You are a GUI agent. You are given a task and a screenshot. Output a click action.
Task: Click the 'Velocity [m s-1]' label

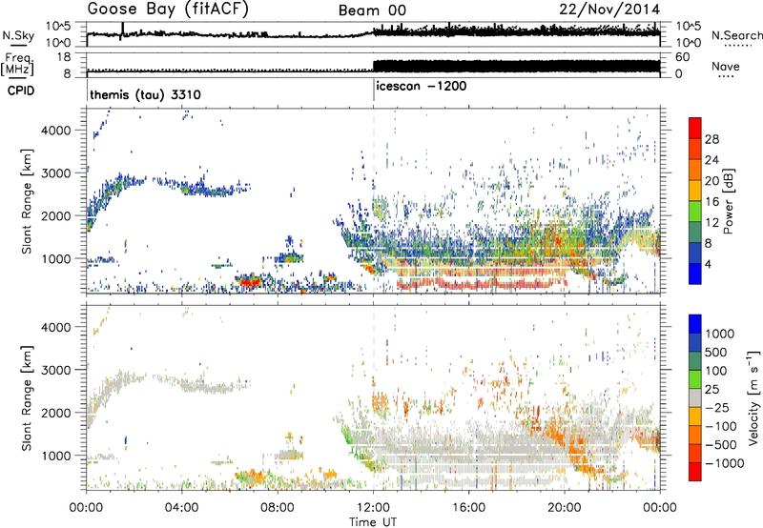[x=753, y=397]
